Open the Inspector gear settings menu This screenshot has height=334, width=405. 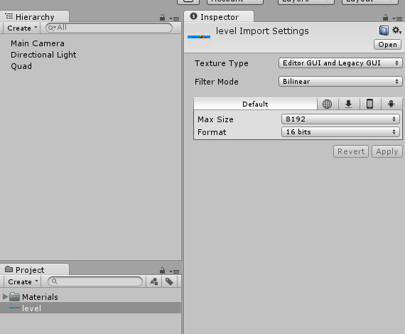pyautogui.click(x=396, y=31)
